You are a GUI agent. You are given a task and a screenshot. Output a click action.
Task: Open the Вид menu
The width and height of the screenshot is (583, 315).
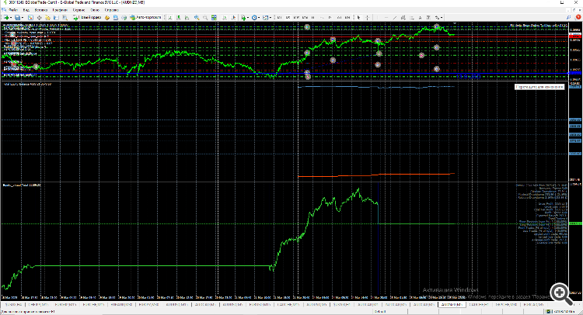coord(26,10)
